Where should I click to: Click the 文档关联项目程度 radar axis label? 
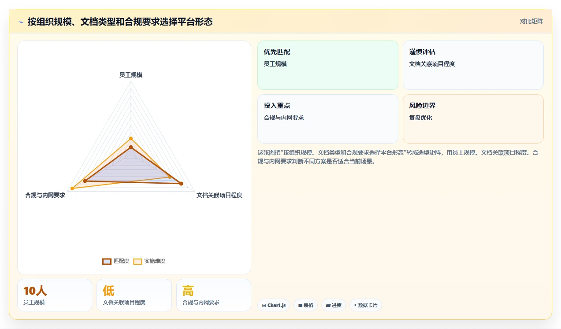click(219, 195)
